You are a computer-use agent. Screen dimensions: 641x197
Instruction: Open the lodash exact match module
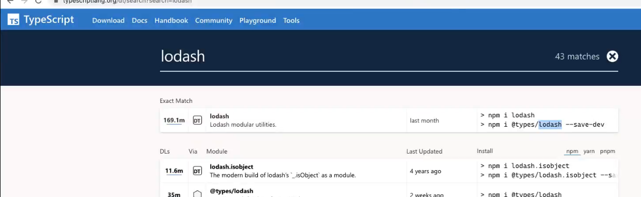point(220,116)
